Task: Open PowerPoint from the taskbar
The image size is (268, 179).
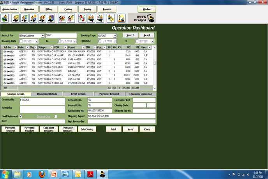Action: (54, 173)
